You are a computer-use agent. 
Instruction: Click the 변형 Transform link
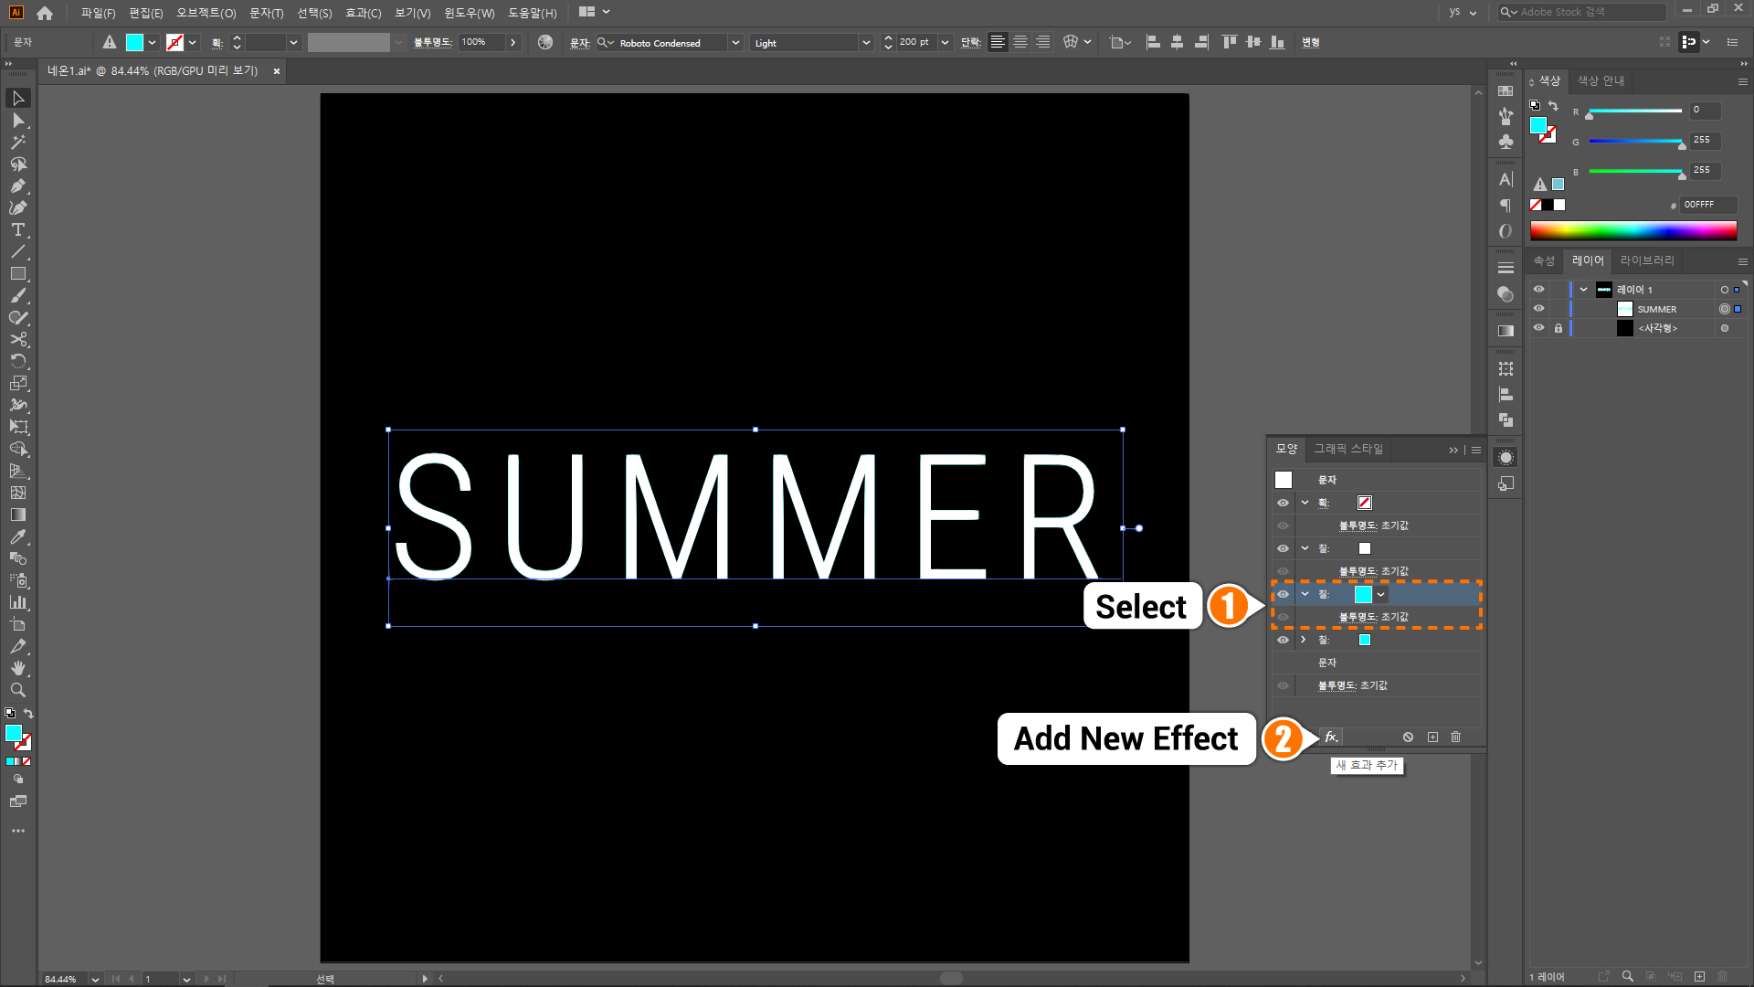click(1311, 43)
